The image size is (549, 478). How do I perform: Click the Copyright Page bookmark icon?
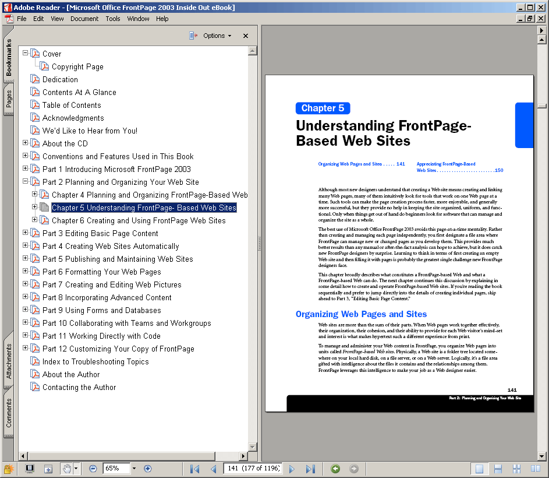[44, 66]
